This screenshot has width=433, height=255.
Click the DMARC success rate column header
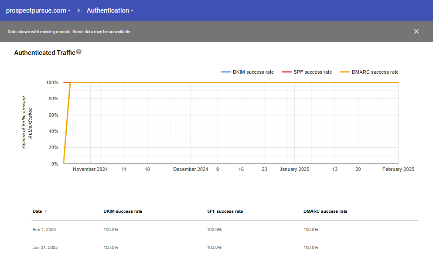pos(325,211)
